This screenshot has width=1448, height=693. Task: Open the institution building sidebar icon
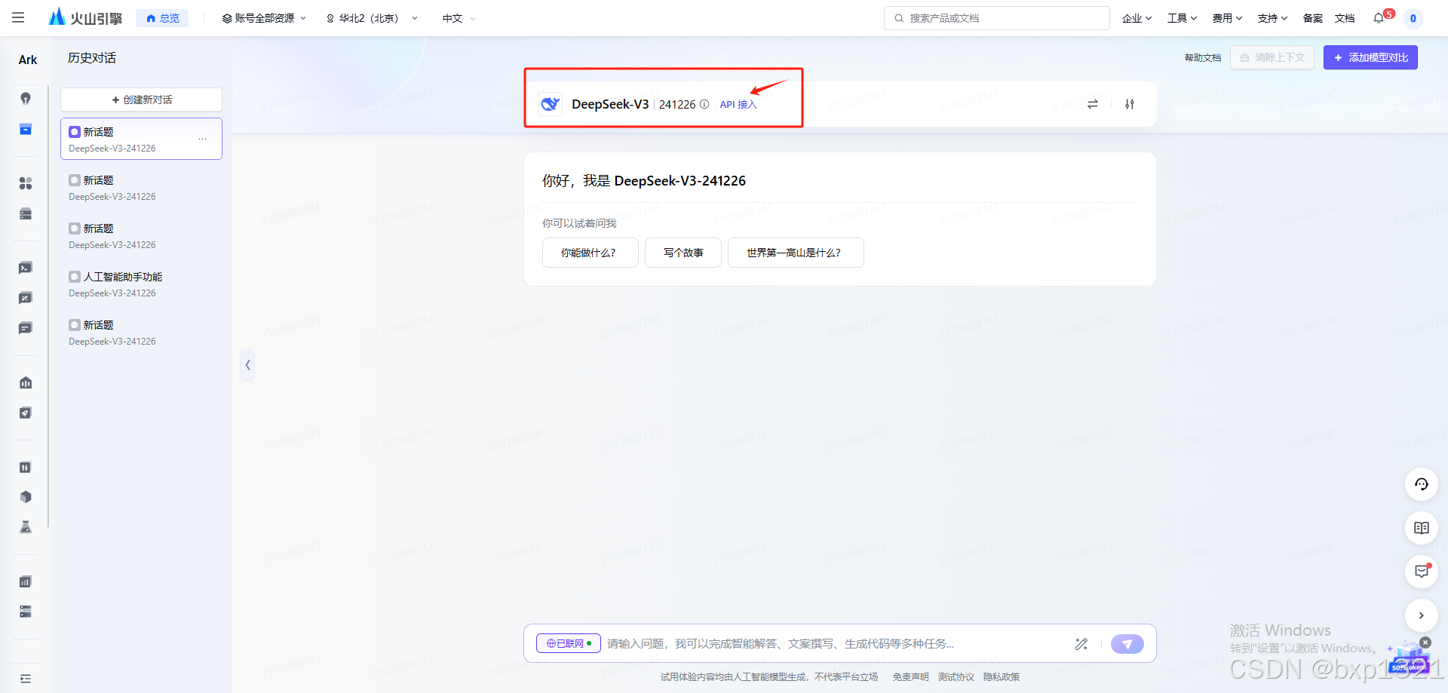pos(26,382)
